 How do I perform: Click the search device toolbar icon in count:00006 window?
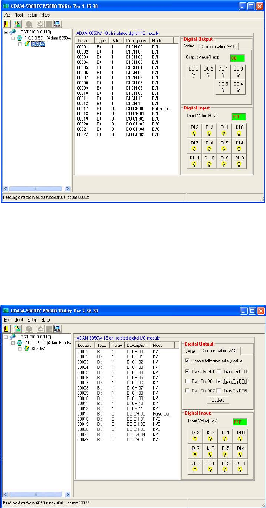18,24
